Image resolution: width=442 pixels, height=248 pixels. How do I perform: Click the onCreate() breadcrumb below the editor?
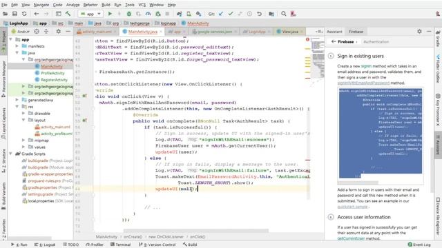(x=133, y=237)
